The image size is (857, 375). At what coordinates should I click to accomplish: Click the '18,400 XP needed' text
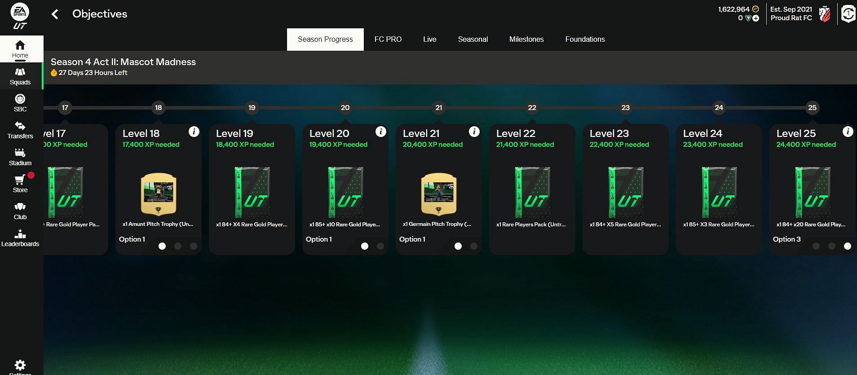pos(245,145)
